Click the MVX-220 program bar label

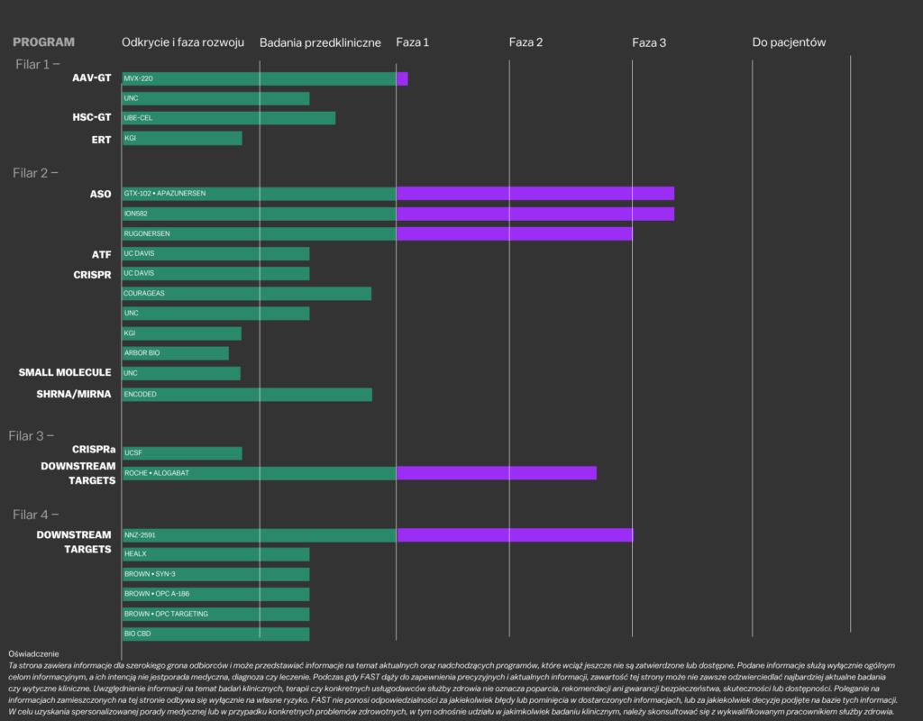point(139,79)
